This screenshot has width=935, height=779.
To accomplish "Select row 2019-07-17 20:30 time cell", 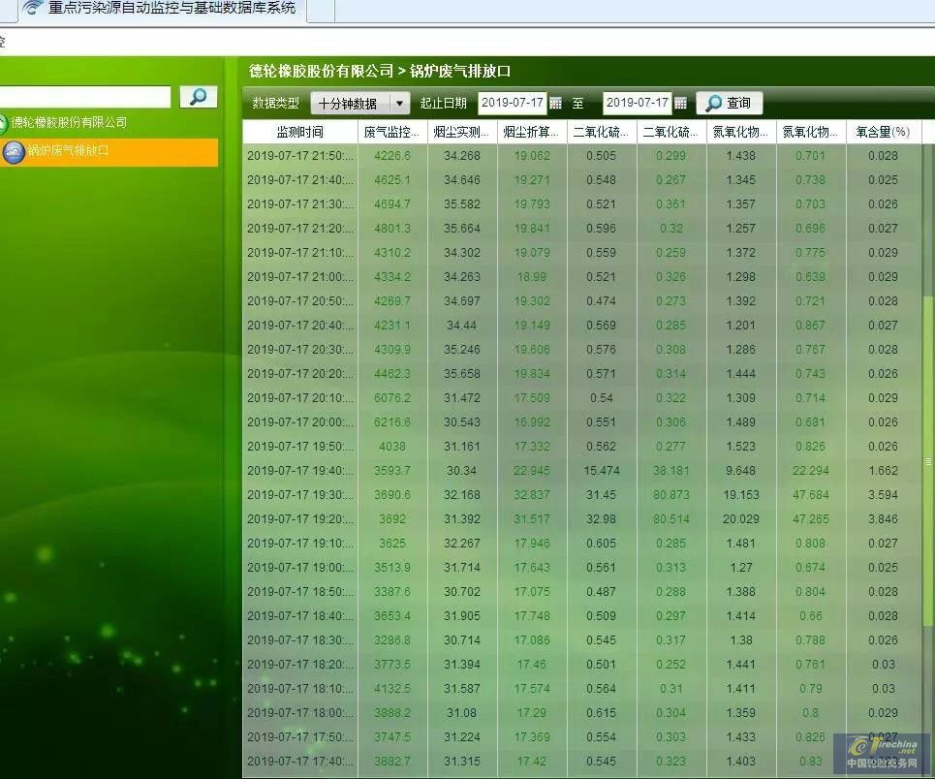I will [300, 350].
